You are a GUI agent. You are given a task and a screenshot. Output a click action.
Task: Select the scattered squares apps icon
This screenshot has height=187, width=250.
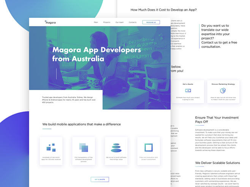point(51,147)
